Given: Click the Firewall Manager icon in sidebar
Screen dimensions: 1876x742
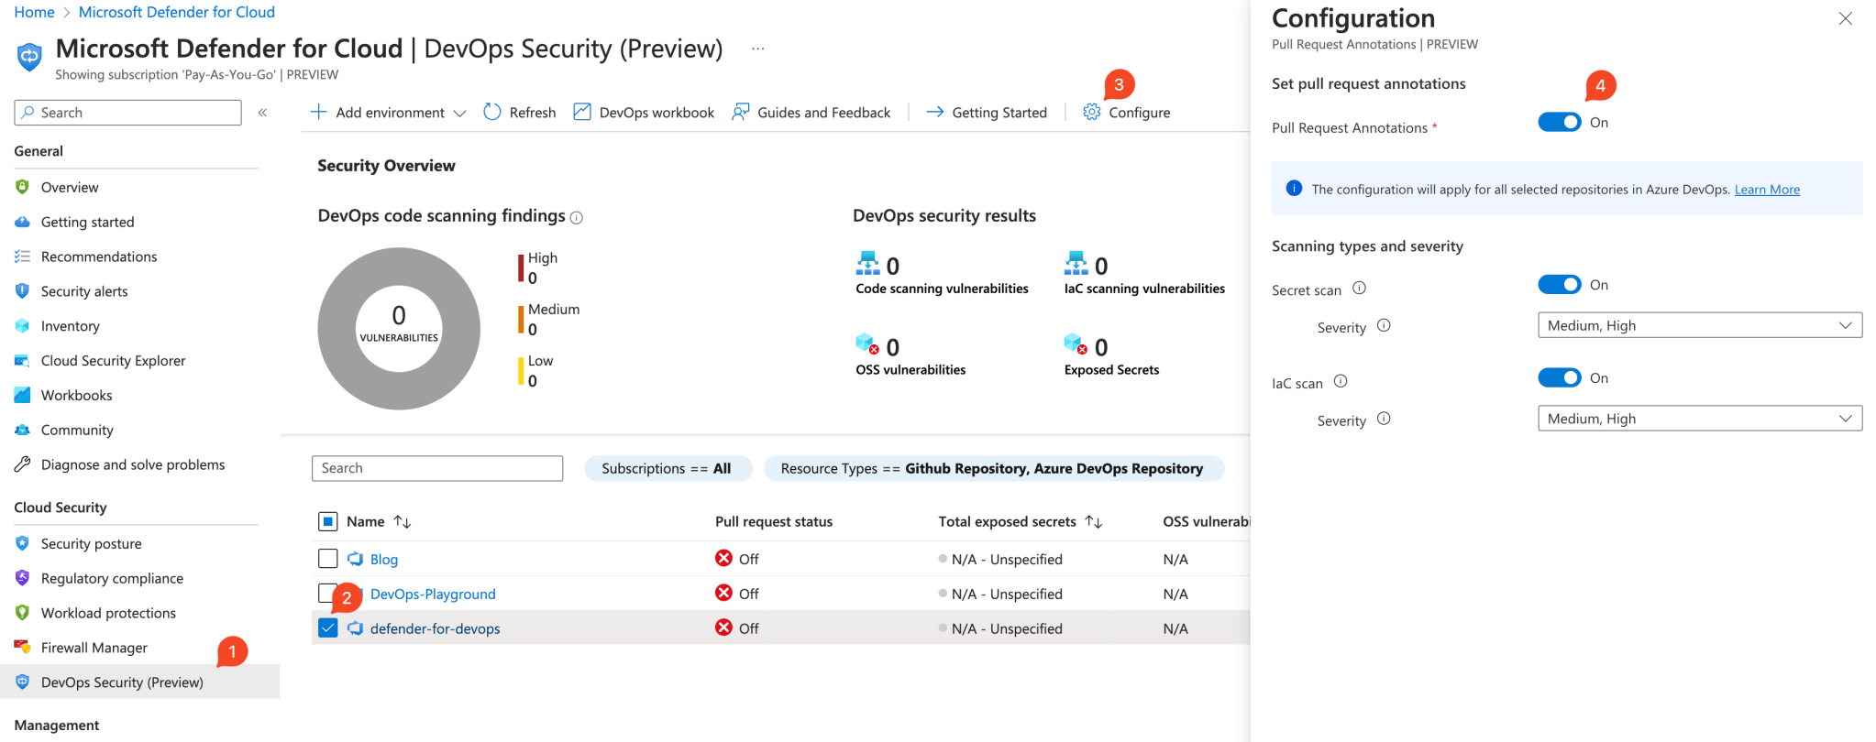Looking at the screenshot, I should click(23, 647).
